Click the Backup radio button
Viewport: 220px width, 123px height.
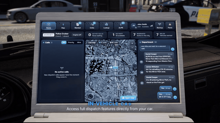tap(160, 26)
